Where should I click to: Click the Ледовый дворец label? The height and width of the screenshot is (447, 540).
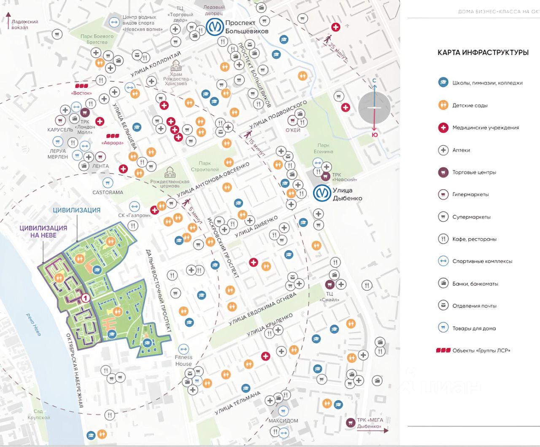click(x=214, y=10)
